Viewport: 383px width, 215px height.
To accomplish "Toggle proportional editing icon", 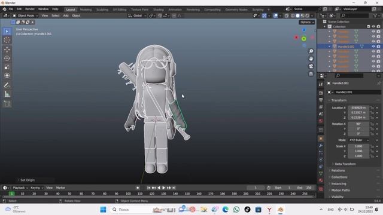I will pos(174,16).
